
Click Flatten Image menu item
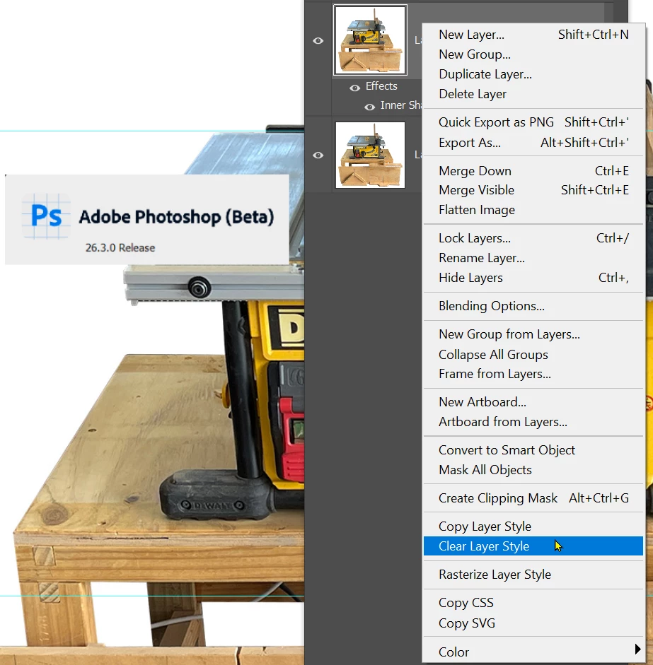pos(533,210)
